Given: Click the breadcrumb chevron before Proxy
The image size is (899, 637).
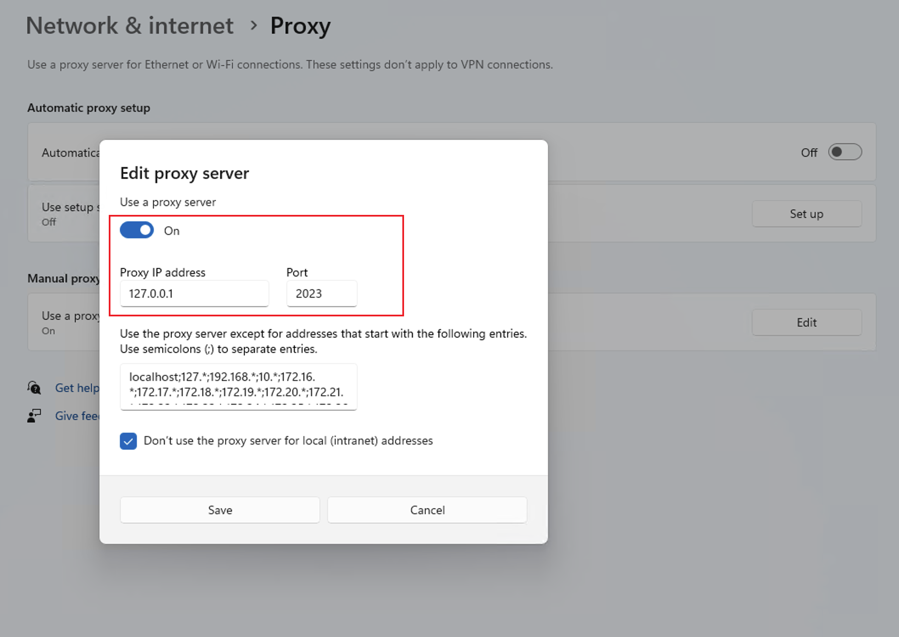Looking at the screenshot, I should pyautogui.click(x=254, y=26).
